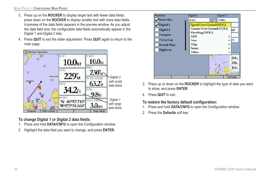This screenshot has width=277, height=180.
Task: Enable the Status Bar checkbox
Action: coord(157,20)
